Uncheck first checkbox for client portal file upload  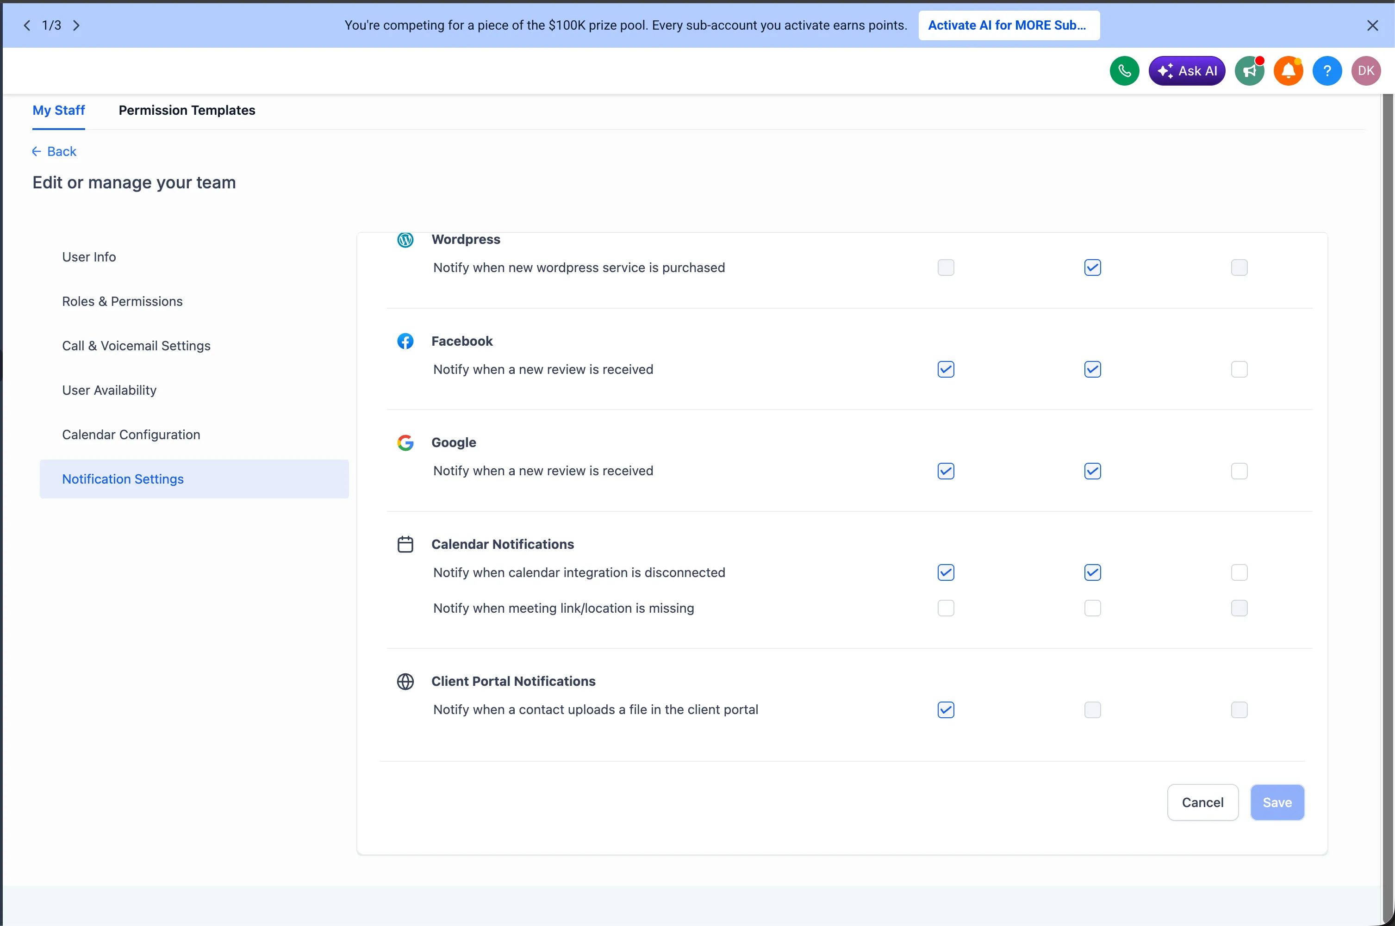pos(946,710)
